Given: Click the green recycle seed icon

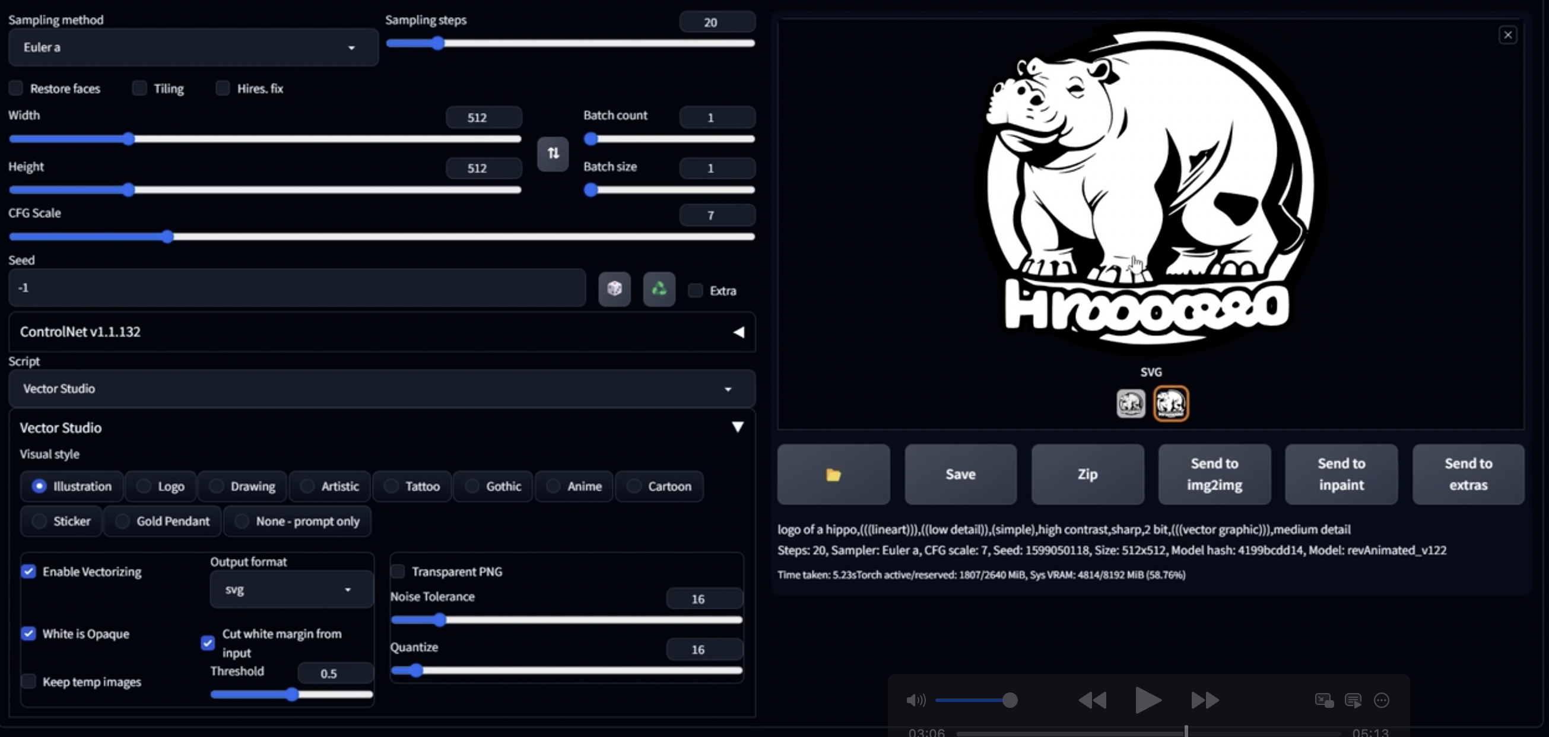Looking at the screenshot, I should pos(658,289).
